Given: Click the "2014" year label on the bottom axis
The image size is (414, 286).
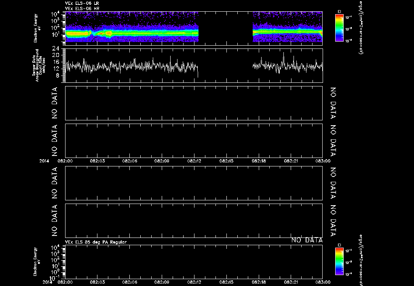Looking at the screenshot, I should (x=48, y=282).
